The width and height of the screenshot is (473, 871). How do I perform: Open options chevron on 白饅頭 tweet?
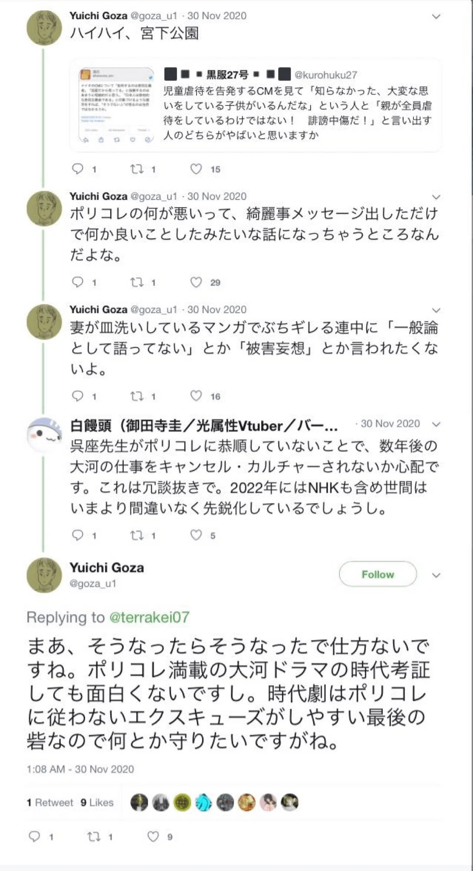pos(437,424)
